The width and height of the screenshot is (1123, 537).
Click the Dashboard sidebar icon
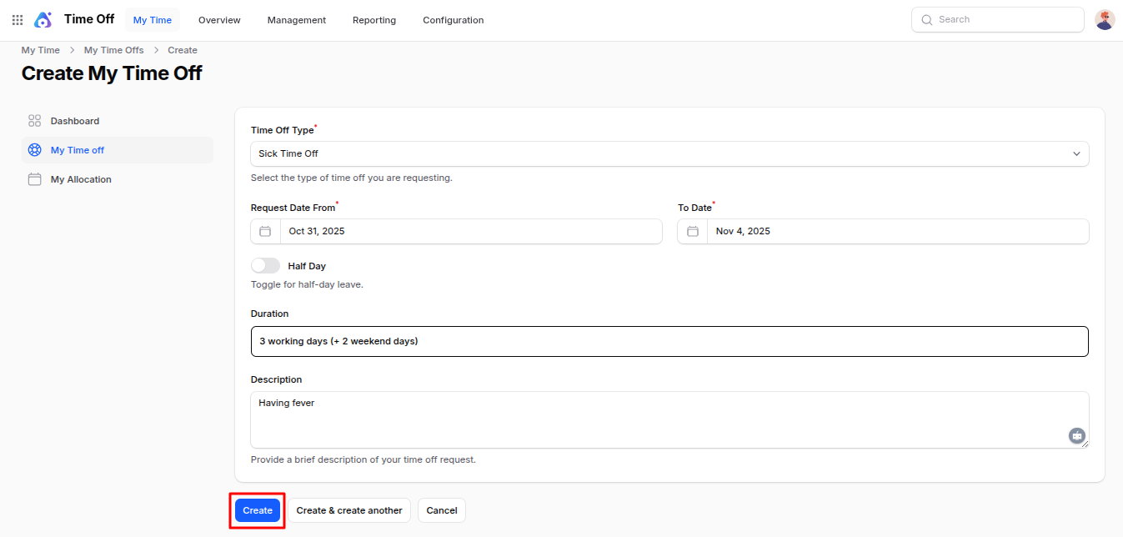[34, 121]
